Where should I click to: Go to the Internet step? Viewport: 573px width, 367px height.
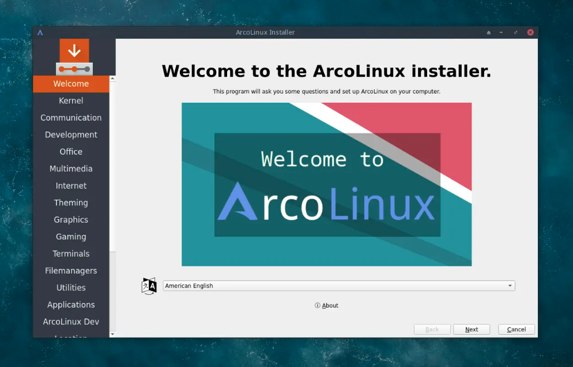tap(71, 186)
